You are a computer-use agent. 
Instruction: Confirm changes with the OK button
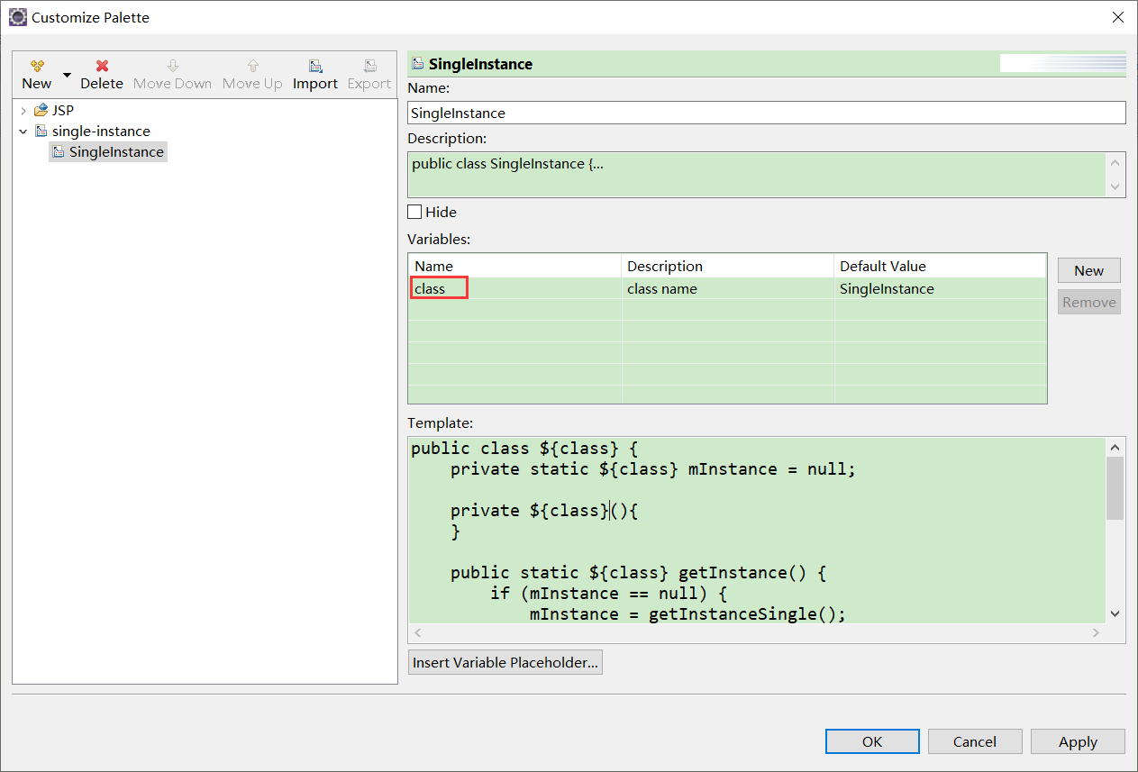pos(871,741)
